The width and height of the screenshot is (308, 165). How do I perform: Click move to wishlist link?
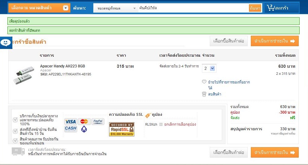click(x=229, y=85)
